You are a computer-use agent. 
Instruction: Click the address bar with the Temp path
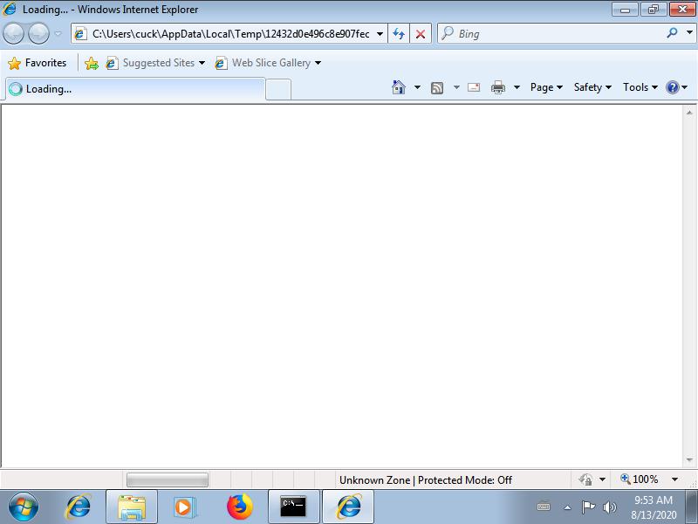coord(230,34)
